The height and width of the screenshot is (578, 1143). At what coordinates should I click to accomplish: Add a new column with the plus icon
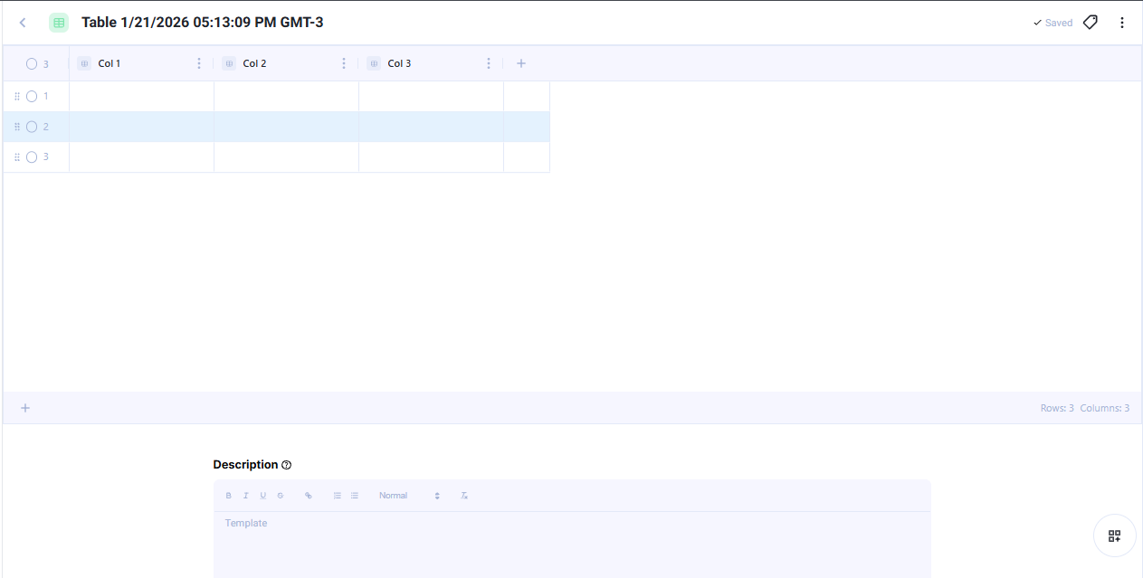(521, 63)
